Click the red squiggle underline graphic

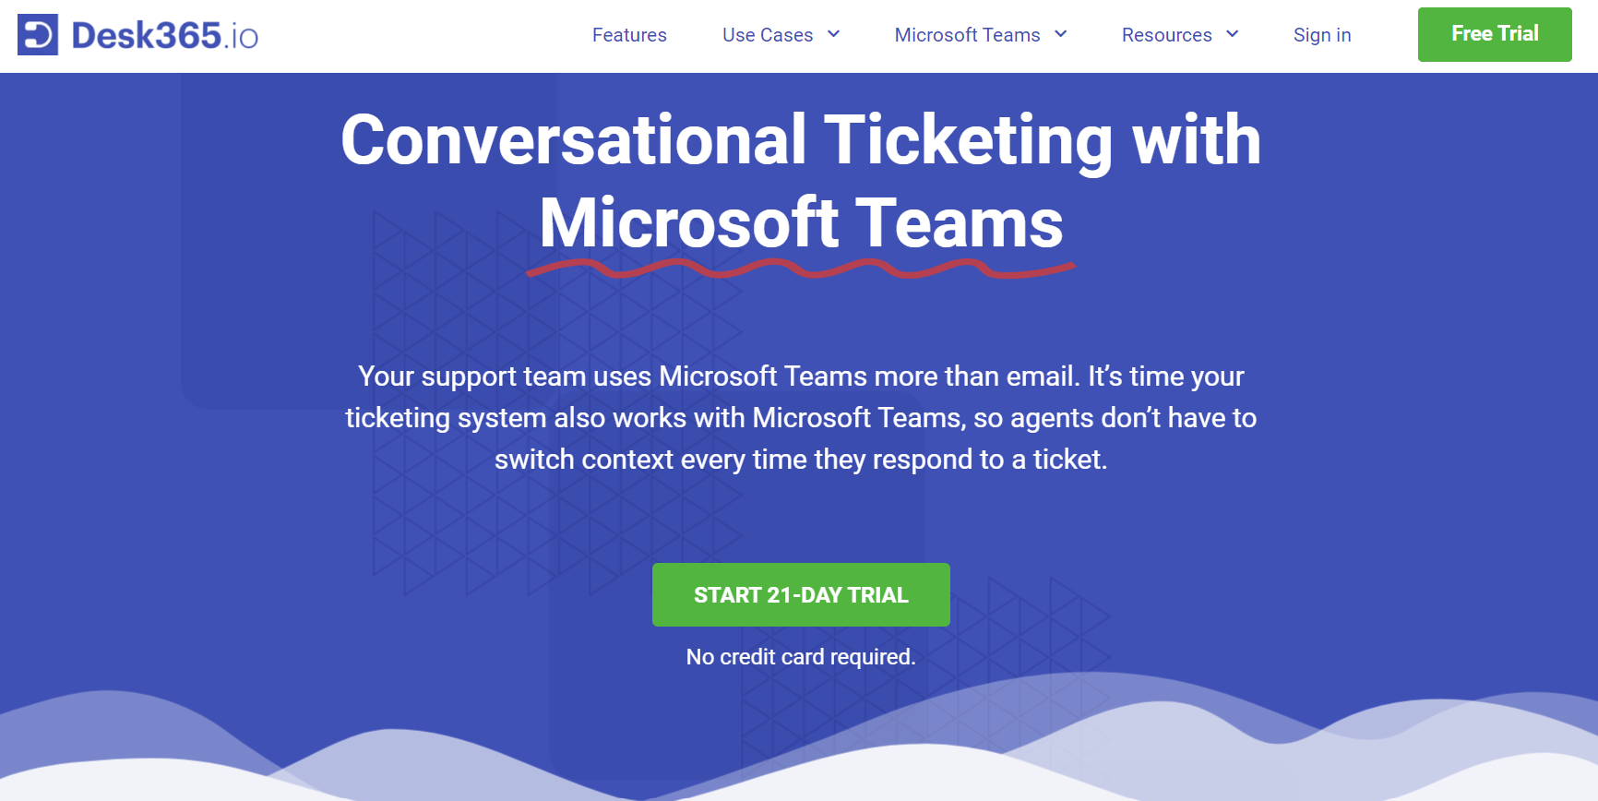(801, 269)
